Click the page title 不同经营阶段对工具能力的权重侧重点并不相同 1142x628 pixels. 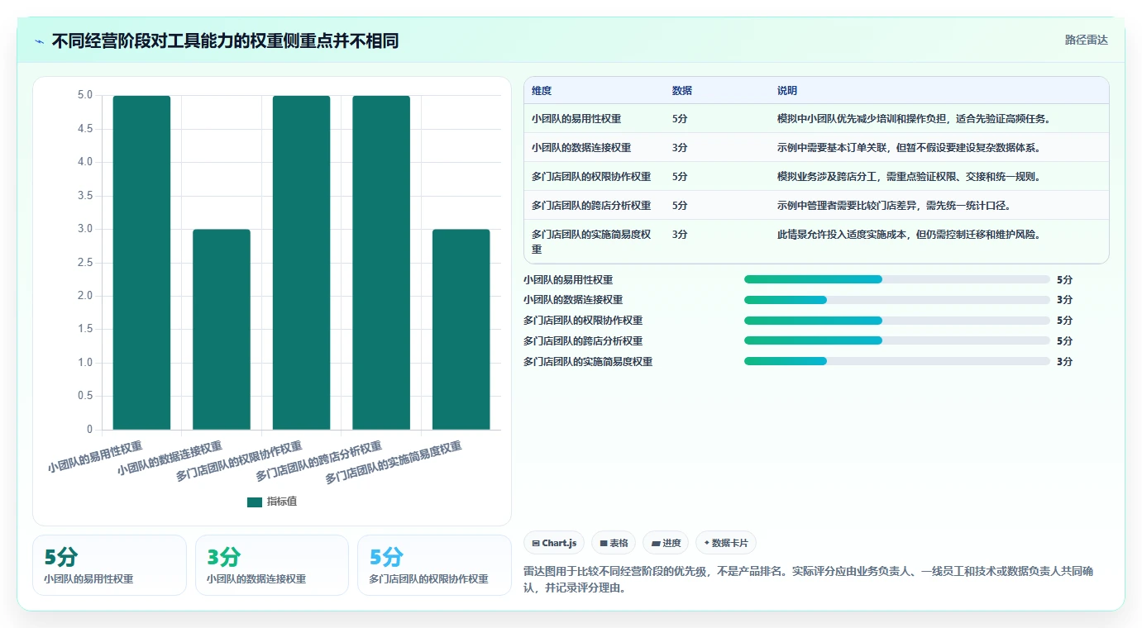225,40
